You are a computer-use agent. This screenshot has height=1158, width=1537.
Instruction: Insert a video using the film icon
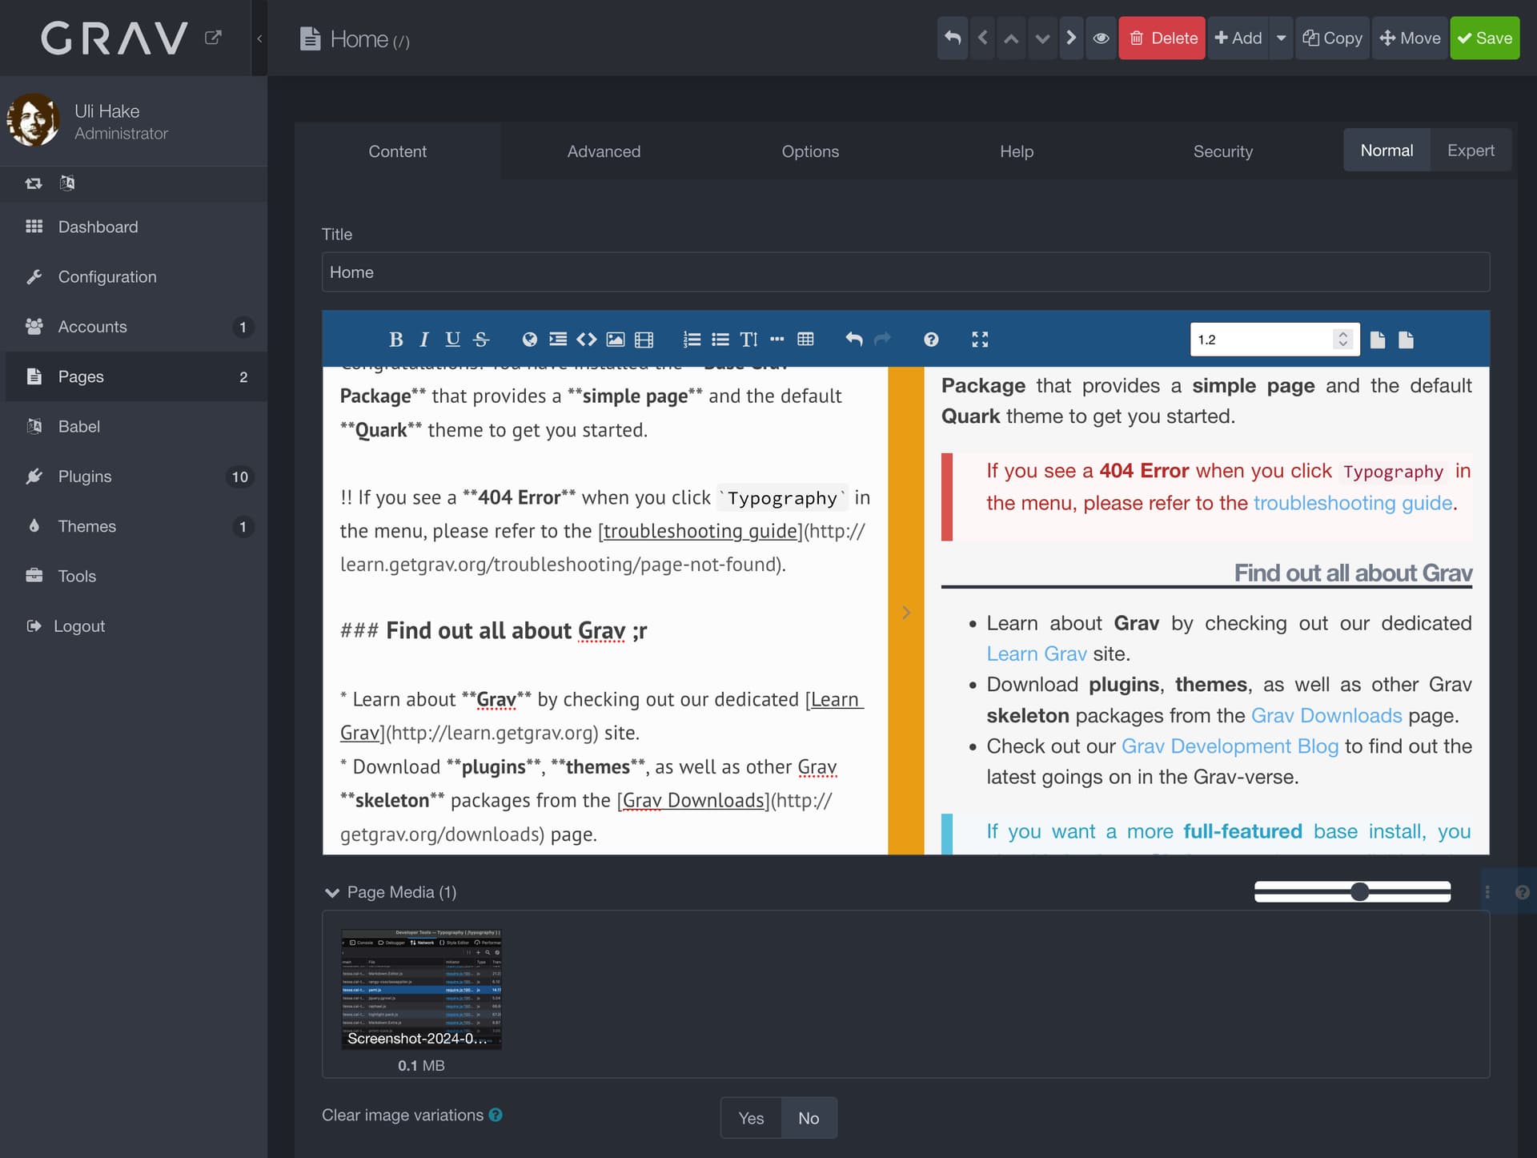point(644,340)
